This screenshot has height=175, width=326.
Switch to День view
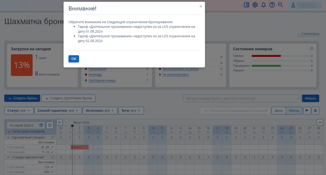(279, 110)
